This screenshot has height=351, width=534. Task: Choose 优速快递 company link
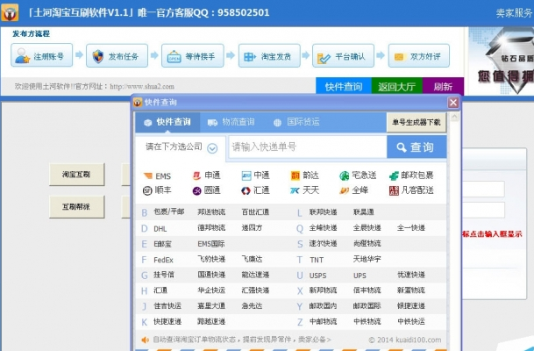[x=411, y=275]
